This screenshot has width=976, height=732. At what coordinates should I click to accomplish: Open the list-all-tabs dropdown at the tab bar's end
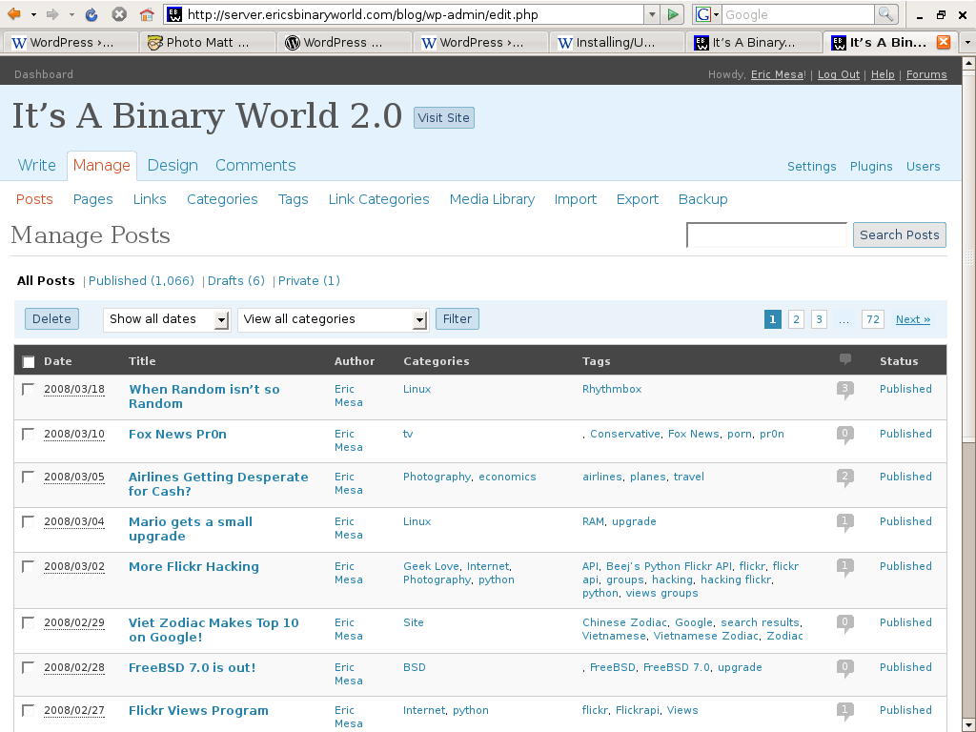tap(966, 42)
